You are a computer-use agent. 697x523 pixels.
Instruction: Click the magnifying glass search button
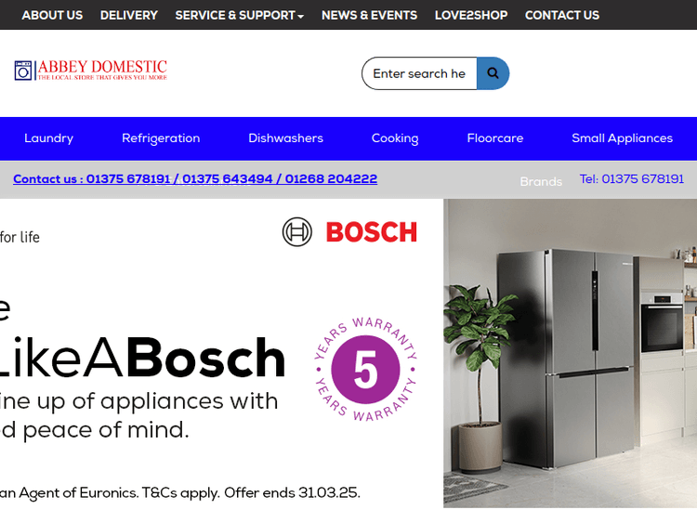pyautogui.click(x=493, y=73)
